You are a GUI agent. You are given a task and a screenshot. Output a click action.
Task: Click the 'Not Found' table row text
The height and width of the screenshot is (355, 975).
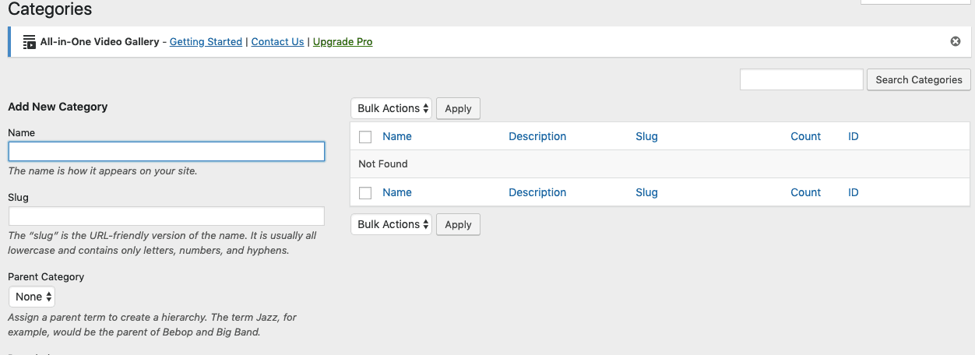(x=383, y=164)
